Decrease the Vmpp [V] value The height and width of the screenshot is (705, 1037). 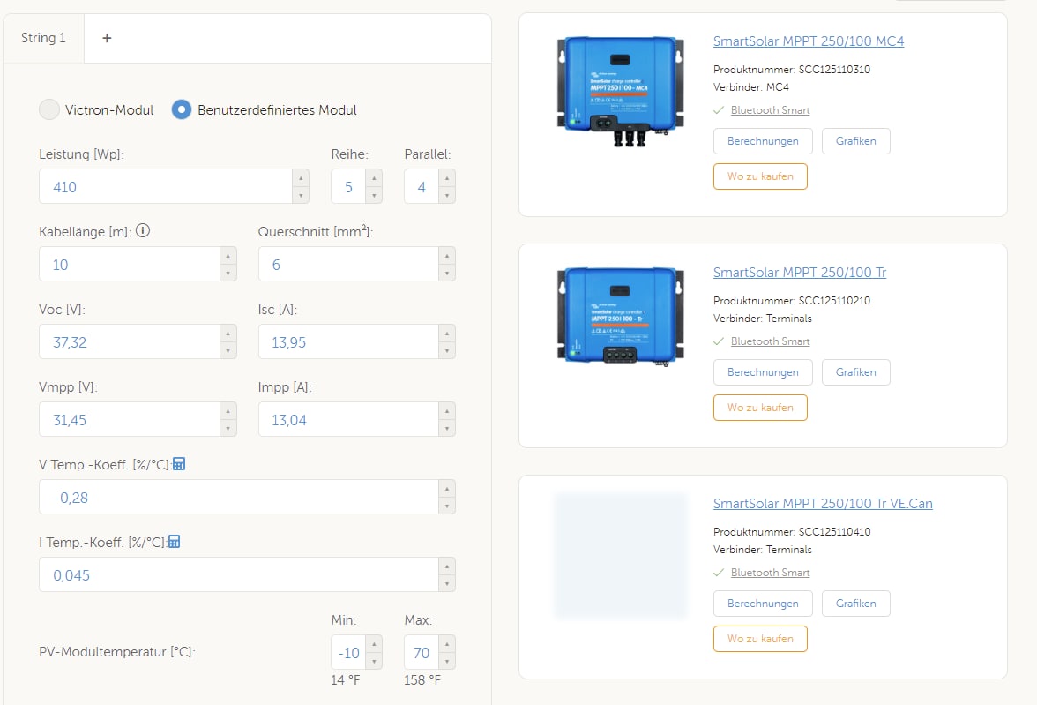[228, 428]
